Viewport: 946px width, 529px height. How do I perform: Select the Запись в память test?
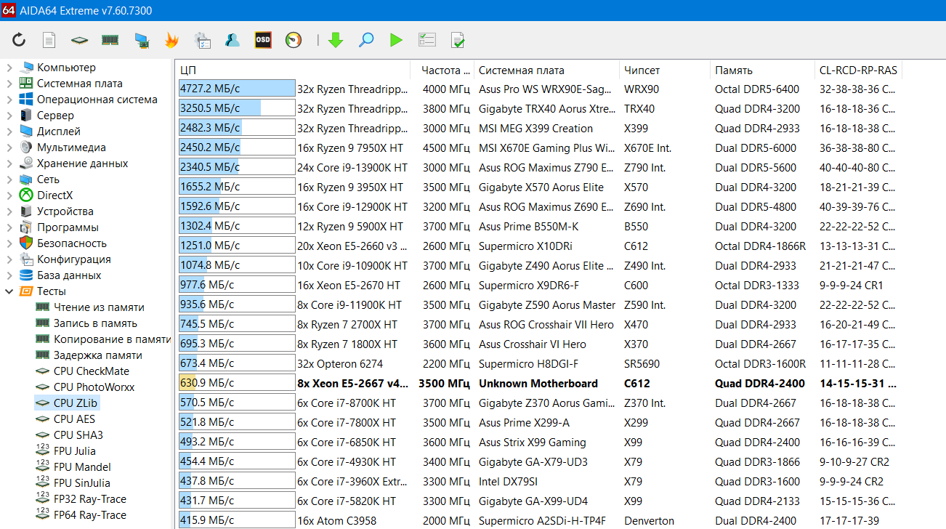(x=95, y=323)
